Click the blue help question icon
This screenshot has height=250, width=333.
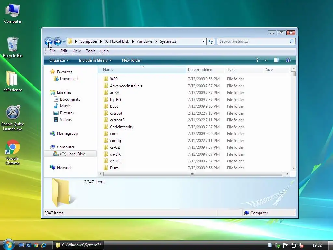[x=288, y=60]
